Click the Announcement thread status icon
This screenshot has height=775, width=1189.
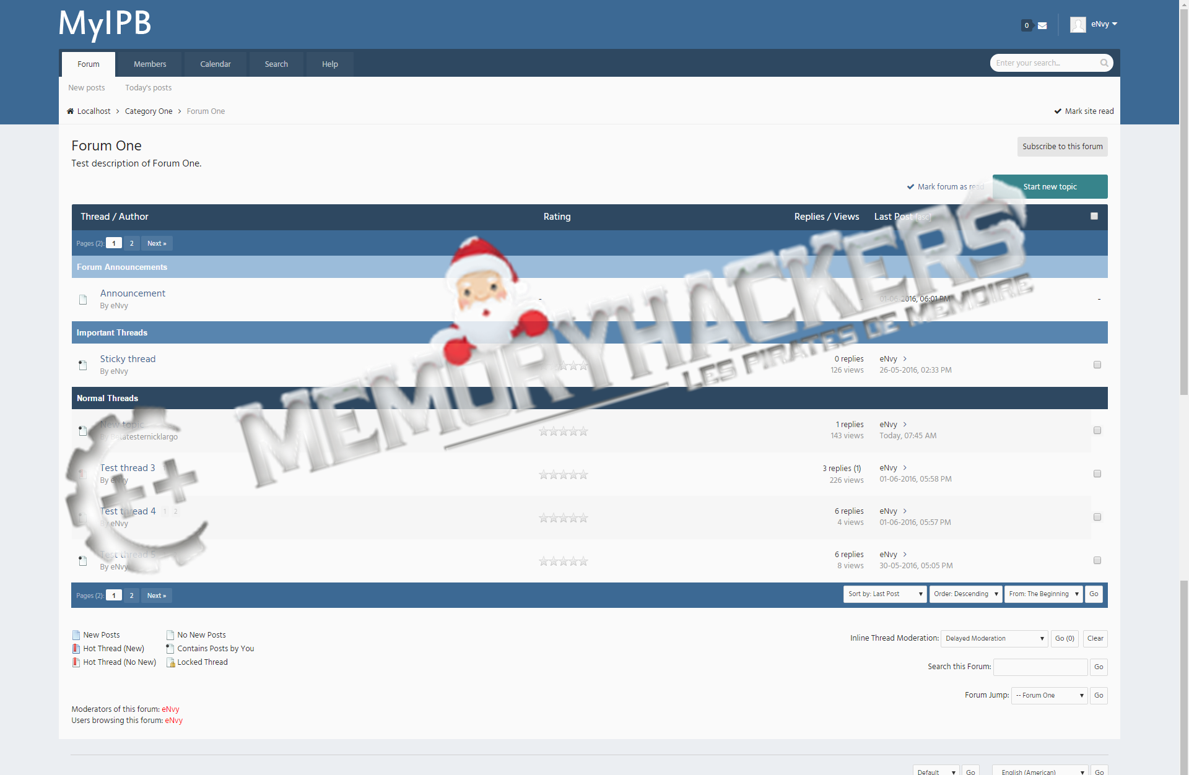tap(83, 300)
